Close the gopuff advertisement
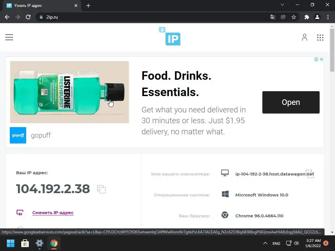The height and width of the screenshot is (251, 335). [x=321, y=59]
